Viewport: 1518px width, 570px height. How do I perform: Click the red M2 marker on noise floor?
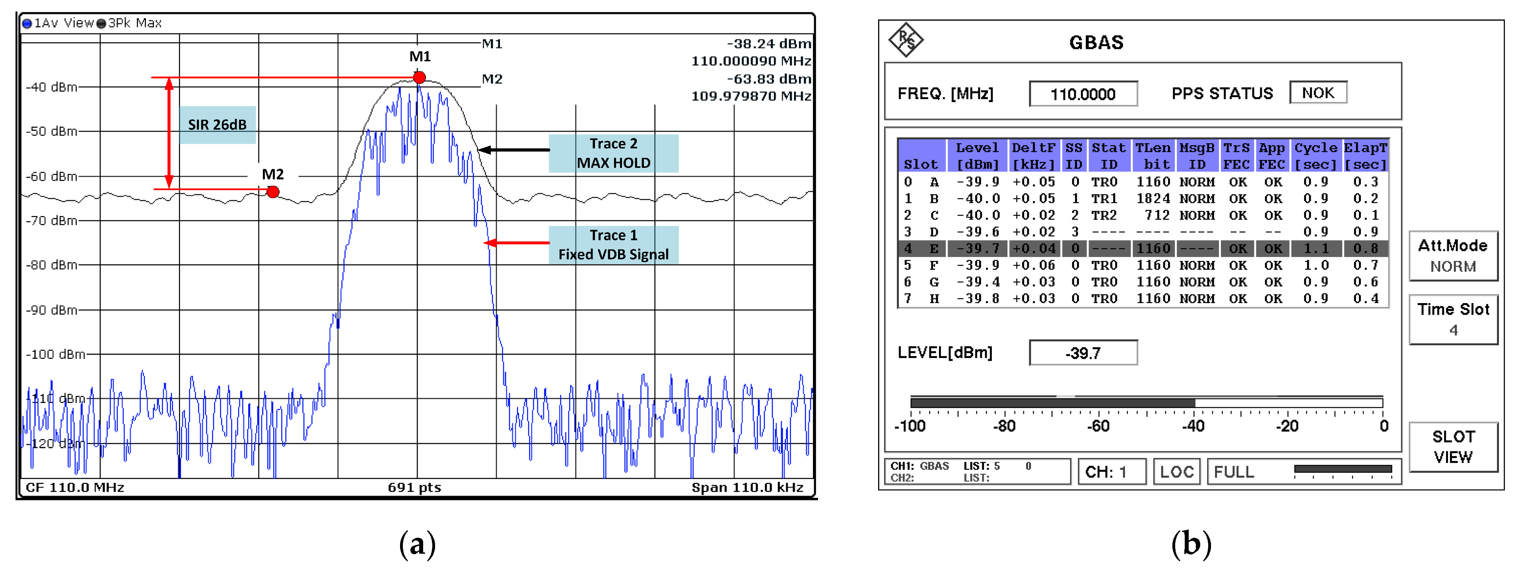click(x=273, y=192)
